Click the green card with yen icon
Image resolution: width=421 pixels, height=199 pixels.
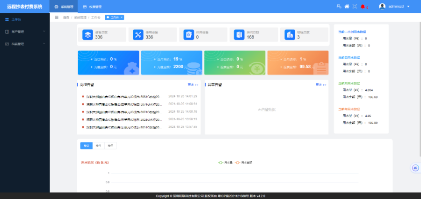[235, 62]
